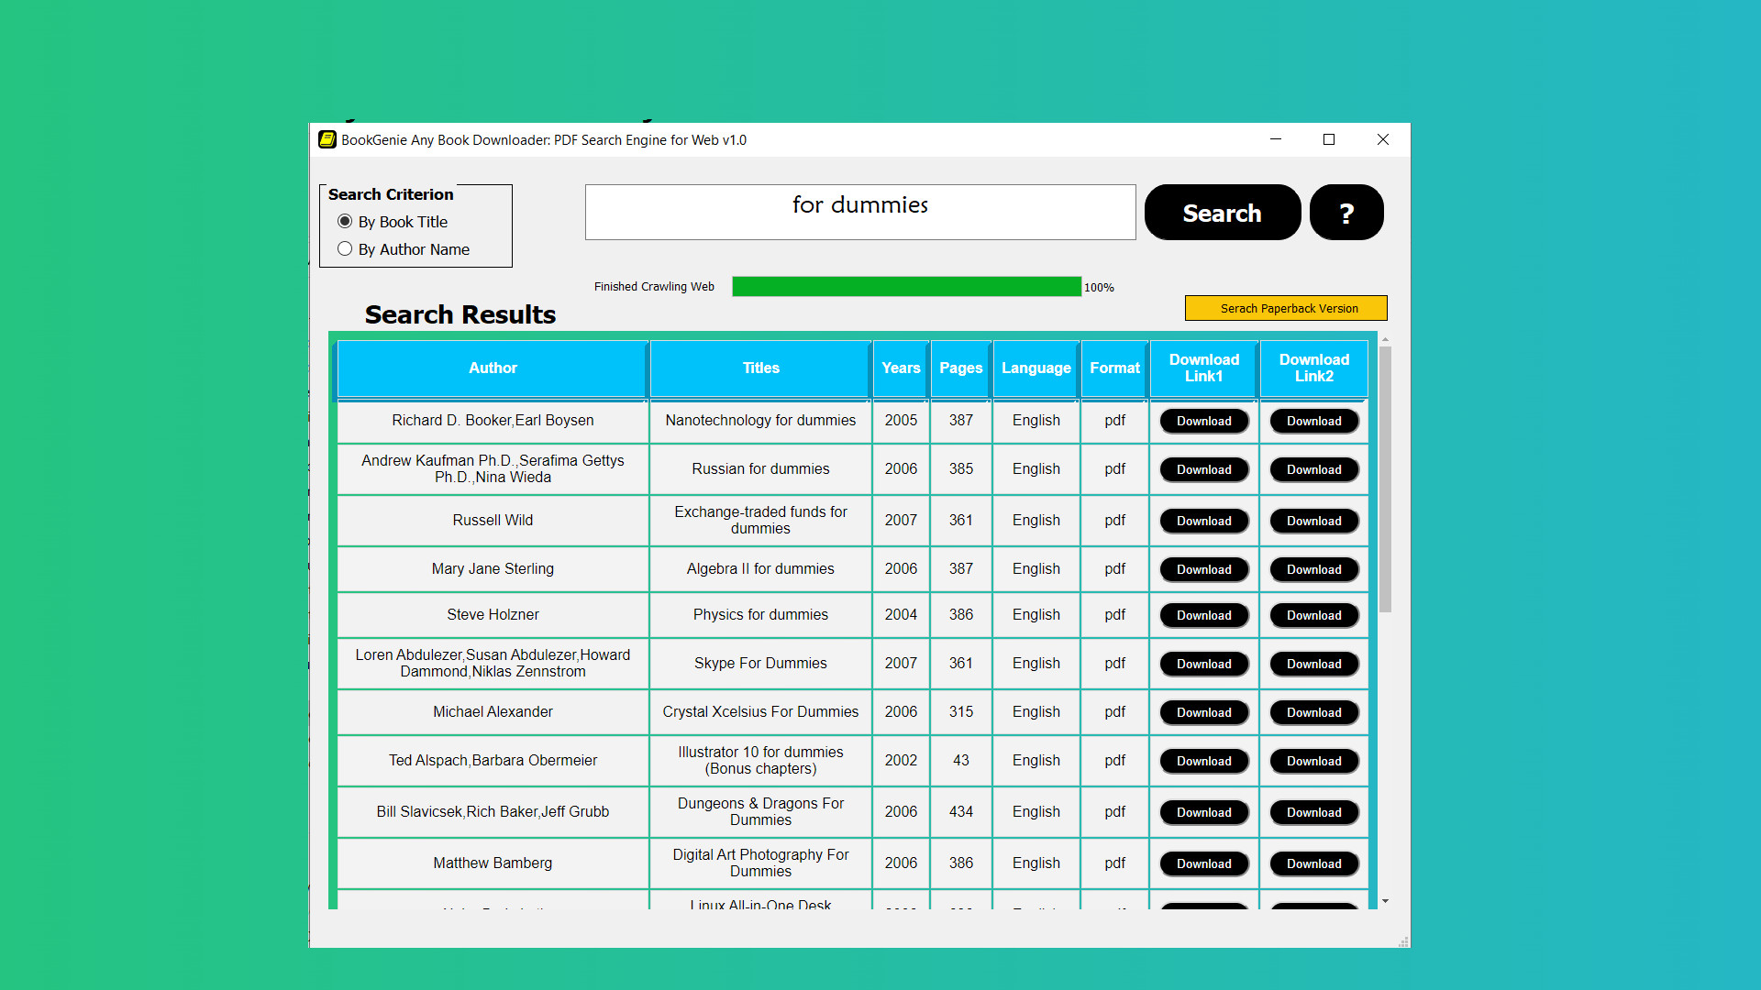Minimize the BookGenie window
Viewport: 1761px width, 990px height.
pyautogui.click(x=1275, y=139)
